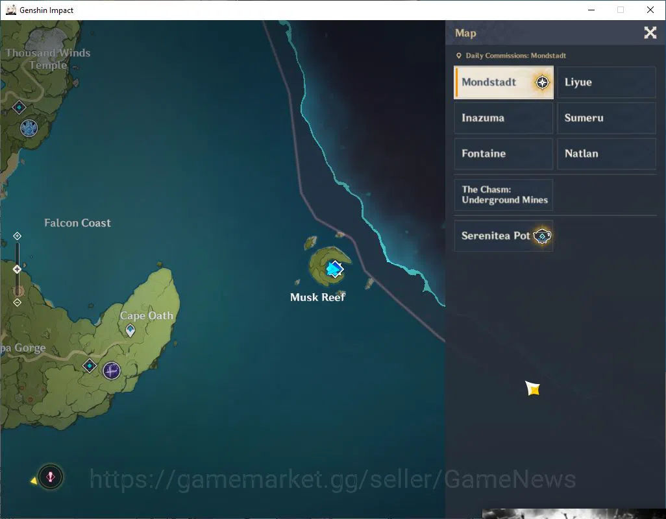Switch map to Inazuma
The height and width of the screenshot is (519, 666).
(x=504, y=118)
